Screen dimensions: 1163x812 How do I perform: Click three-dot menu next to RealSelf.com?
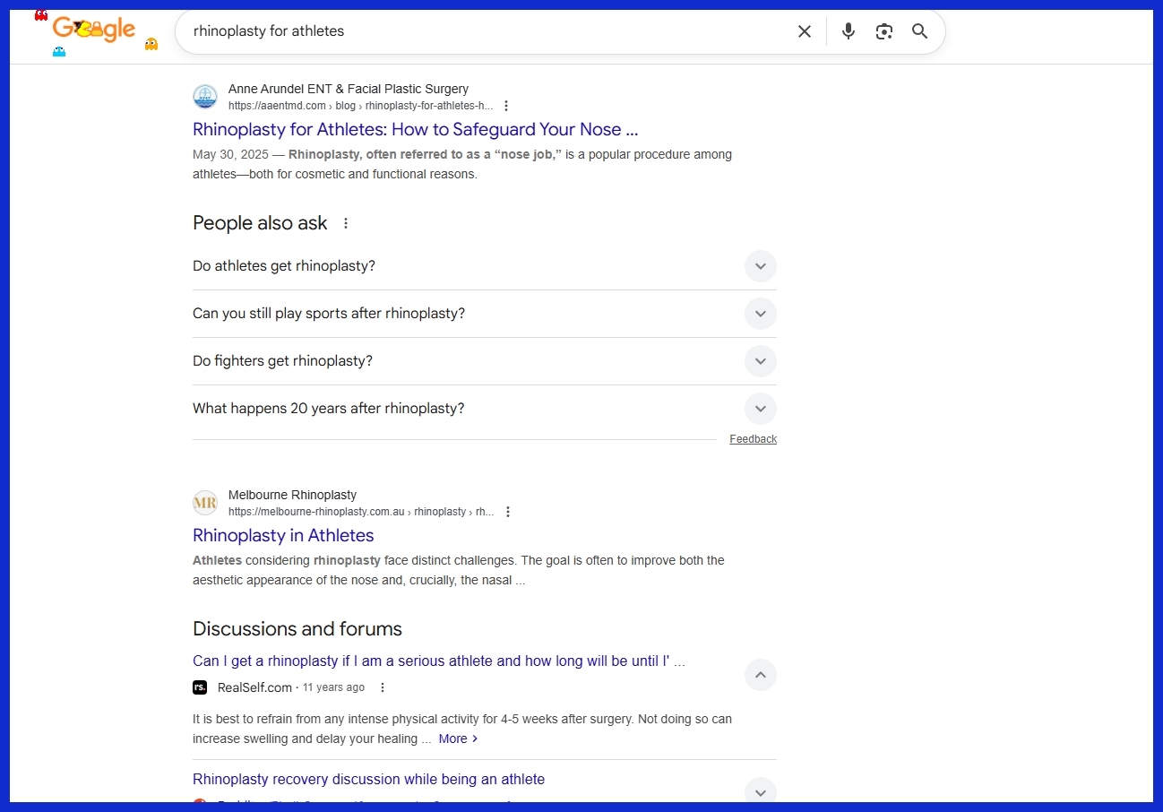pyautogui.click(x=383, y=687)
